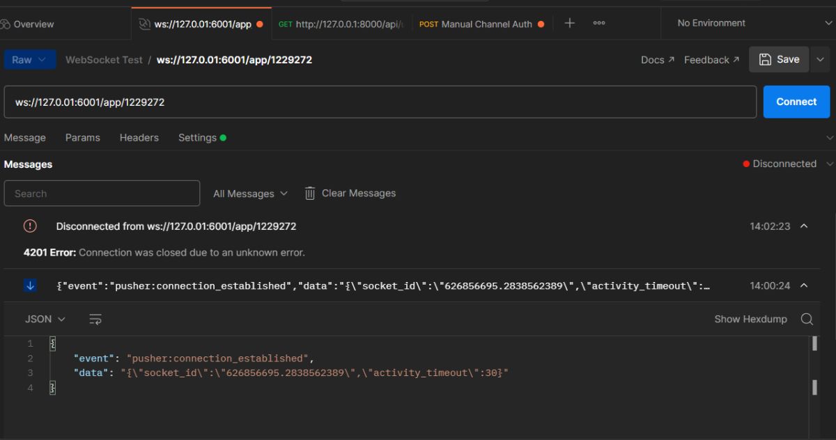
Task: Toggle the word wrap icon
Action: point(95,319)
